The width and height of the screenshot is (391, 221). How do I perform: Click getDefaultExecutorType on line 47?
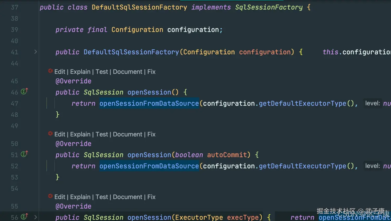pos(302,103)
